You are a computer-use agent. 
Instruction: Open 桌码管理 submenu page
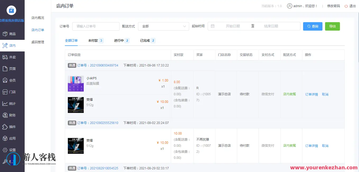(x=38, y=42)
